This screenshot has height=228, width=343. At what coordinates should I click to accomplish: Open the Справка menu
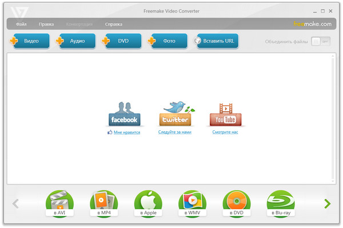pos(114,24)
